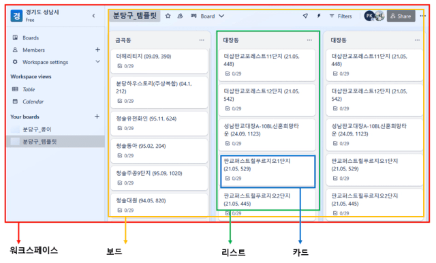Open the board menu ellipsis in the header
Screen dimensions: 436x263
tap(422, 16)
